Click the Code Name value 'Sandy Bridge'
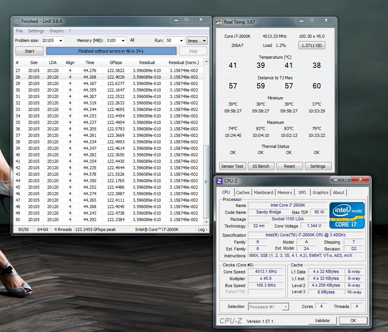Image resolution: width=388 pixels, height=332 pixels. (x=268, y=212)
